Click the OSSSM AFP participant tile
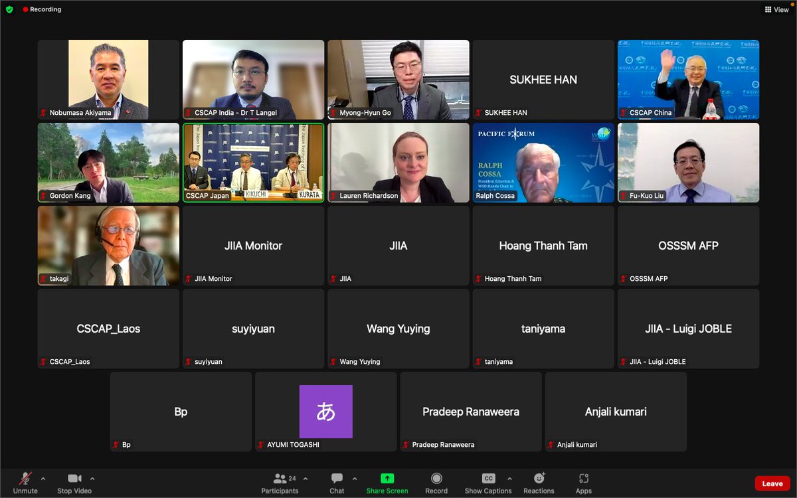The height and width of the screenshot is (498, 797). [x=688, y=246]
